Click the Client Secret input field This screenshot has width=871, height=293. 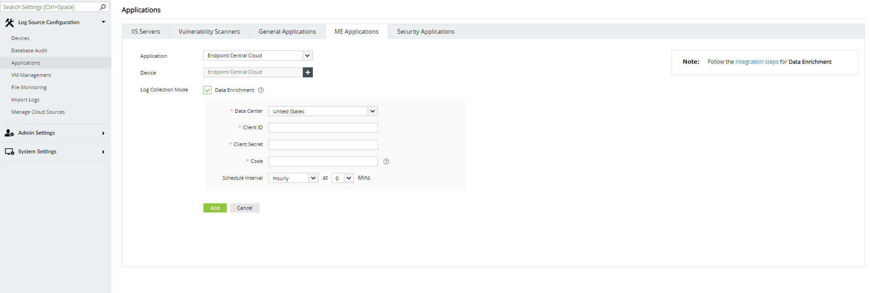pos(323,145)
